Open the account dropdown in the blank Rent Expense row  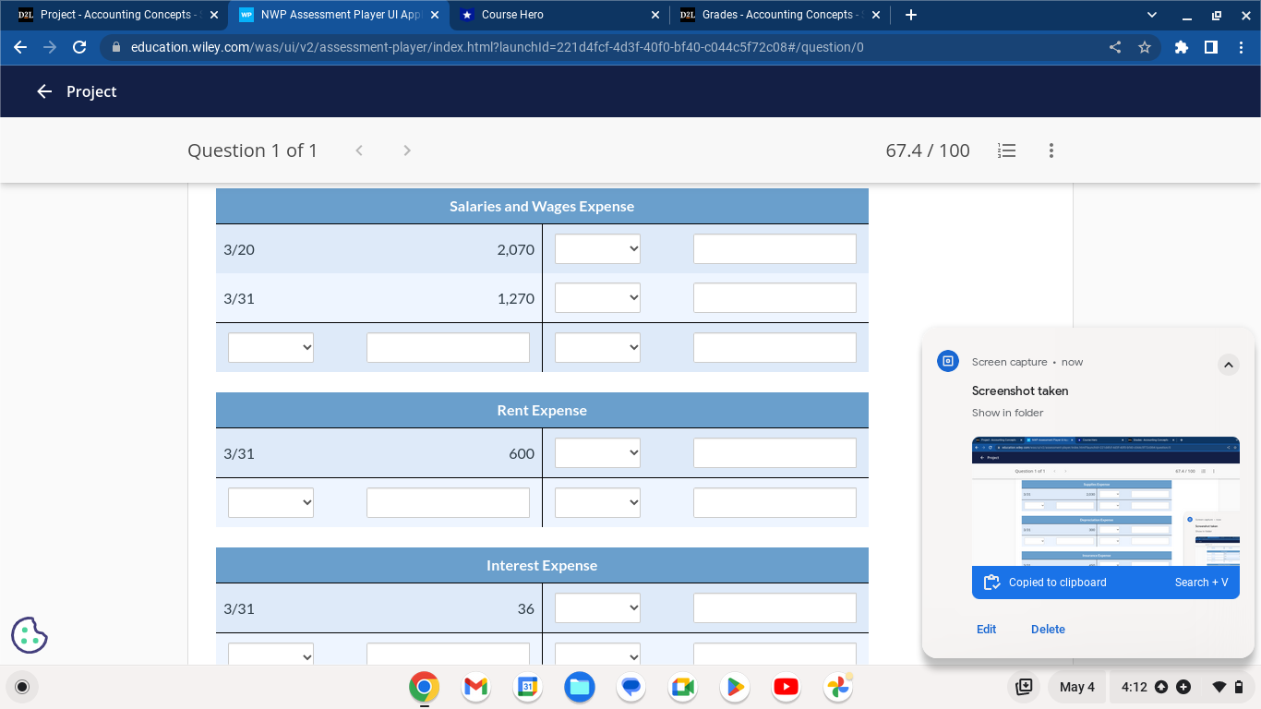tap(270, 502)
